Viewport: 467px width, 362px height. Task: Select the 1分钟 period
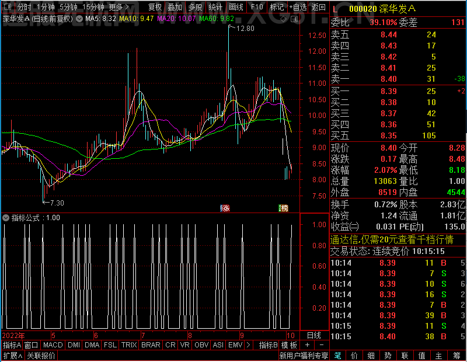(x=46, y=7)
